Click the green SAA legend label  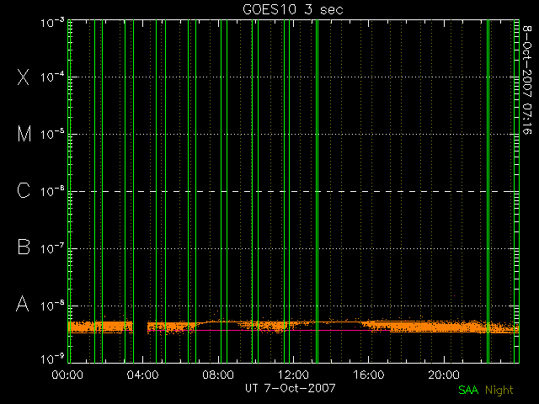[468, 390]
